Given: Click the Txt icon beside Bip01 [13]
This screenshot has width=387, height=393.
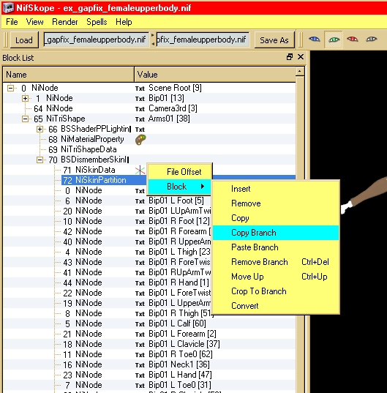Looking at the screenshot, I should 140,99.
